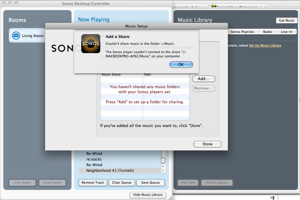Click the queue scrollbar down arrow

[163, 171]
